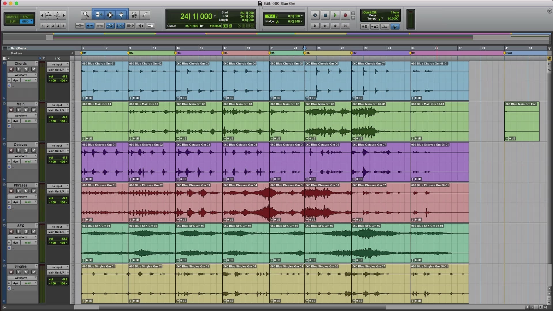The width and height of the screenshot is (553, 311).
Task: Toggle Automation Follows Edit icon
Action: 110,26
